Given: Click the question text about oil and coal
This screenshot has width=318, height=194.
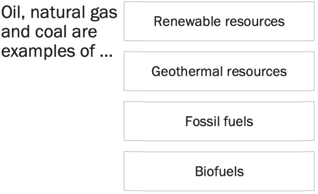Looking at the screenshot, I should click(x=59, y=32).
